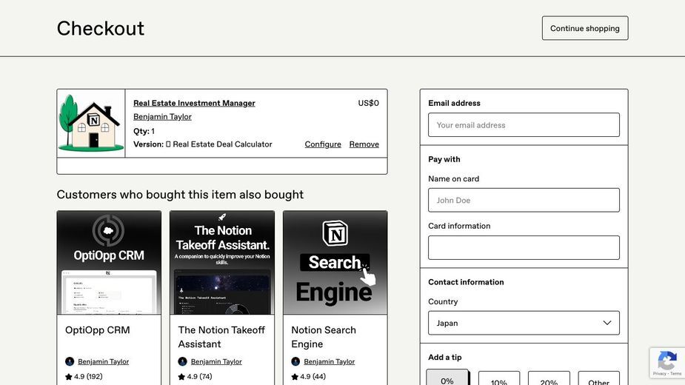Remove Real Estate Investment Manager from cart
Screen dimensions: 685x385
[364, 144]
